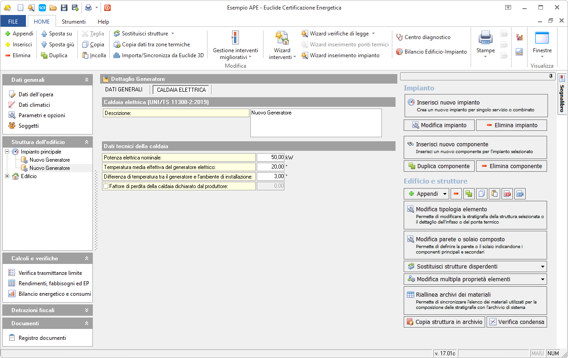The image size is (568, 358).
Task: Click the Stampe printer icon
Action: [485, 38]
